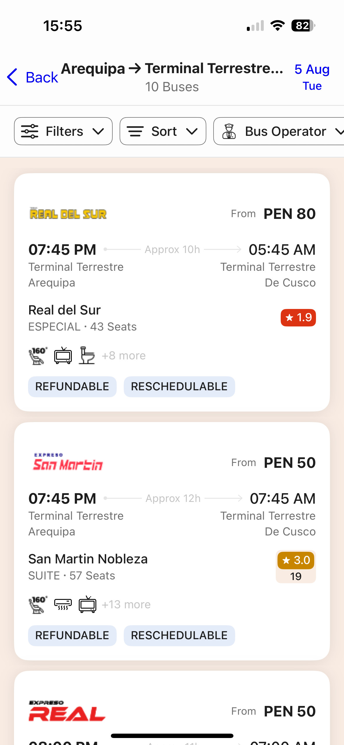Tap San Martin TV amenity icon

[87, 605]
